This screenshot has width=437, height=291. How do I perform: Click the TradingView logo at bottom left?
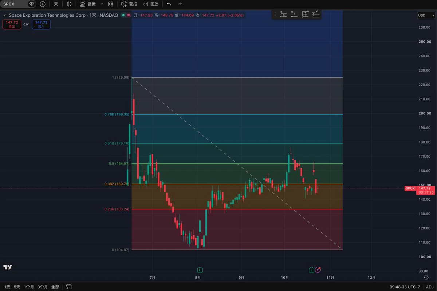click(7, 267)
